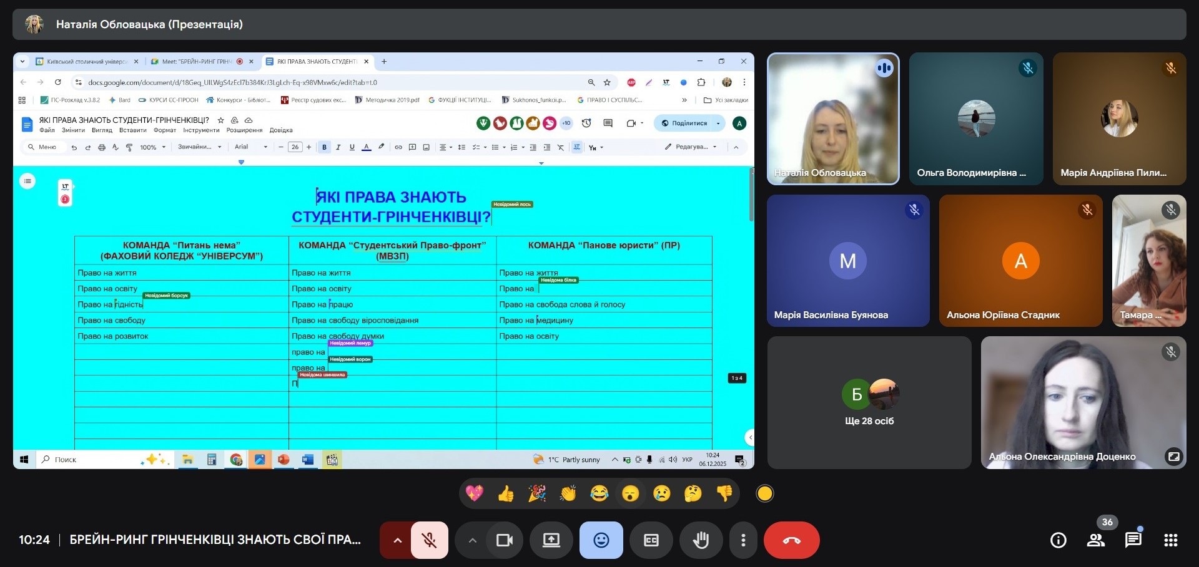Unmute the microphone
1199x567 pixels.
(x=430, y=540)
